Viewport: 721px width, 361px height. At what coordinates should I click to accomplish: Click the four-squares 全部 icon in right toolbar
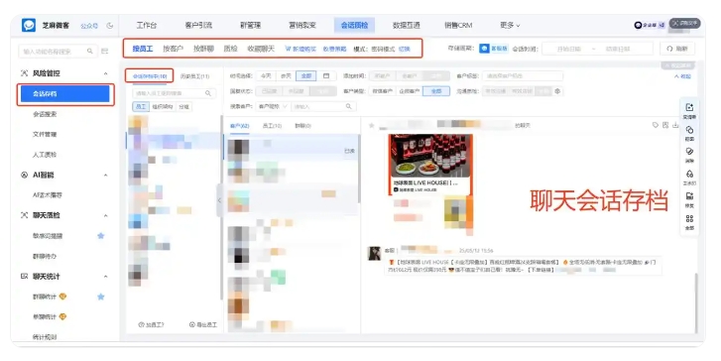pos(689,218)
